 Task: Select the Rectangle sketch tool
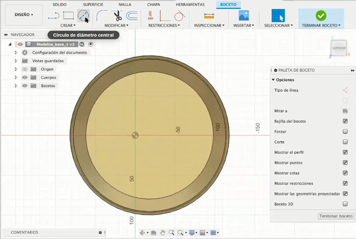[x=68, y=16]
